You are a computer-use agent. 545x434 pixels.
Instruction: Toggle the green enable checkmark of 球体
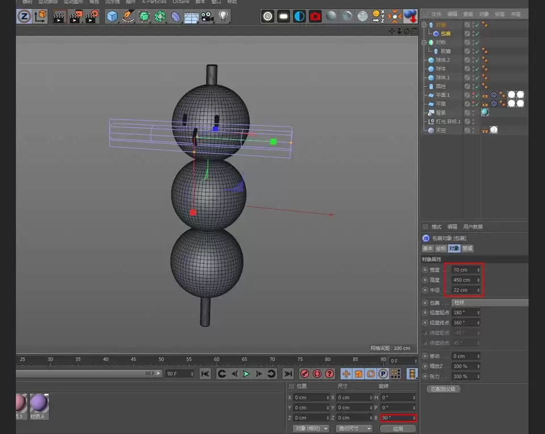476,69
